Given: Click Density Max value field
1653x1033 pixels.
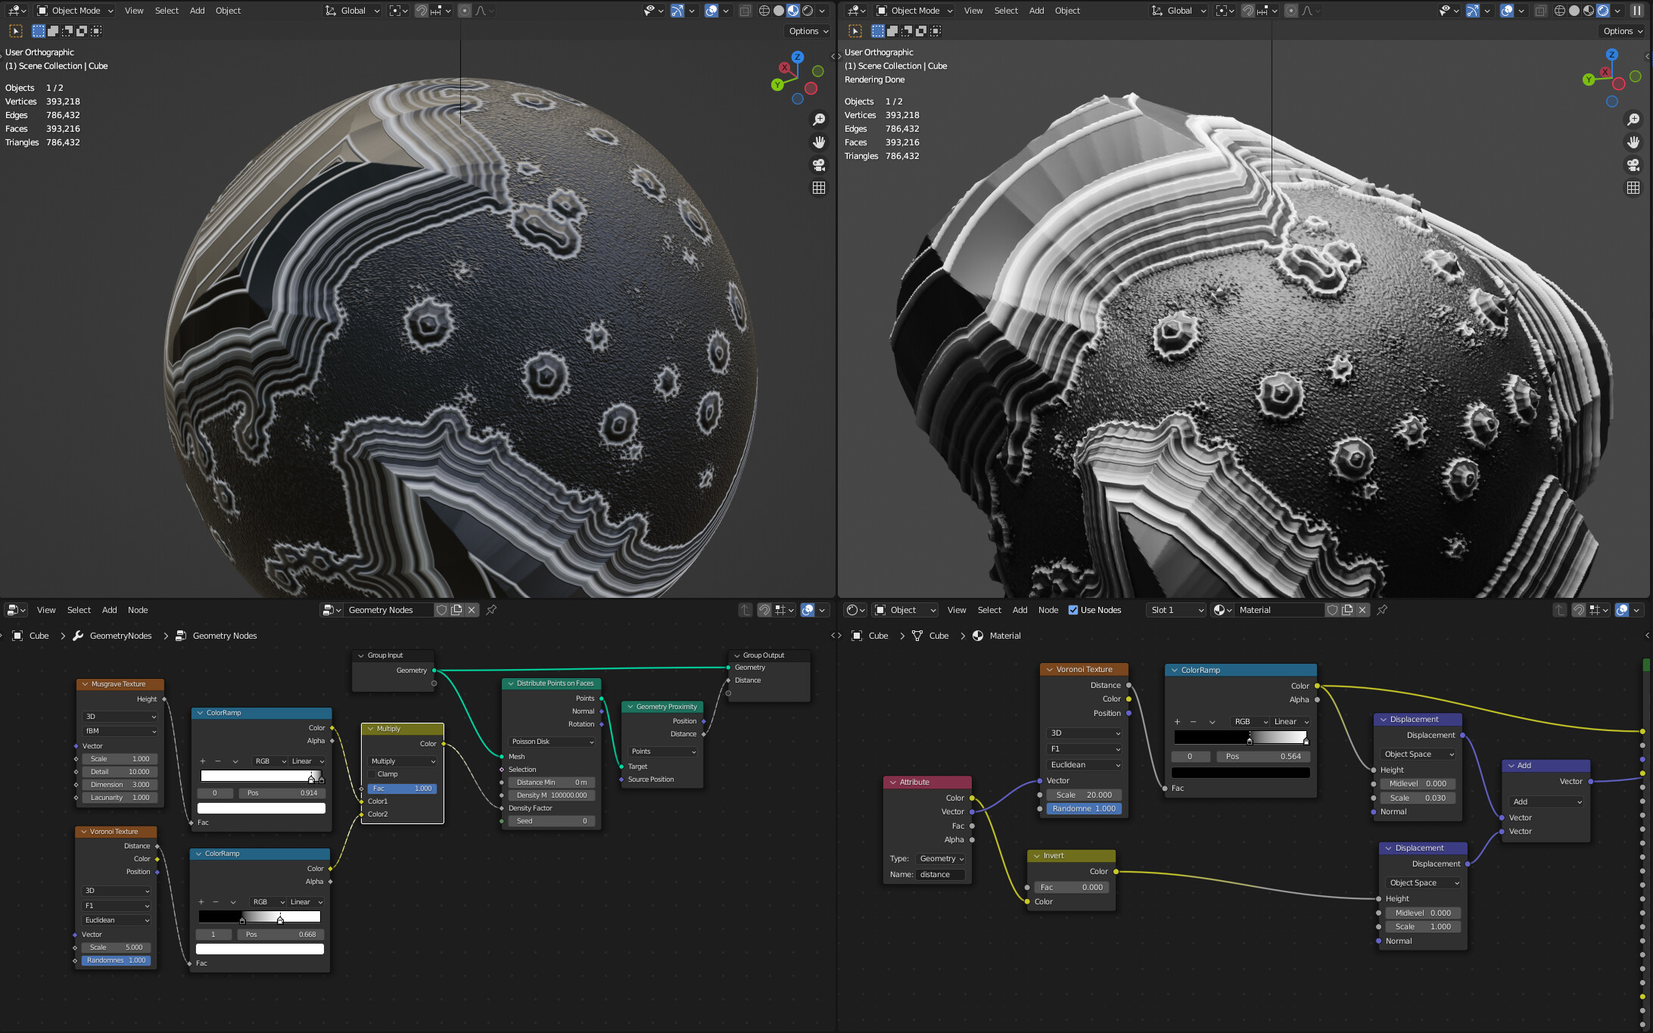Looking at the screenshot, I should (552, 795).
